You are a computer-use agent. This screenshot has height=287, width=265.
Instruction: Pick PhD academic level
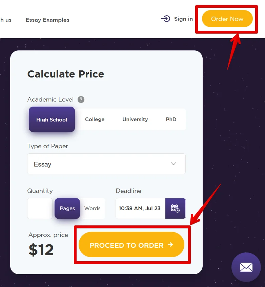pos(171,119)
